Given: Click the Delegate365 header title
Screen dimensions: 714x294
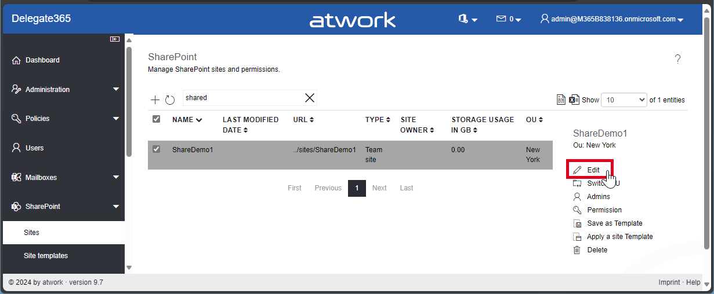Looking at the screenshot, I should [41, 19].
